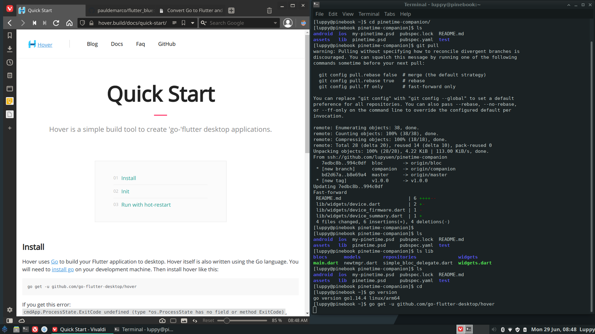Viewport: 595px width, 334px height.
Task: Switch to the pauldemarco/flutter_blue tab
Action: coord(122,10)
